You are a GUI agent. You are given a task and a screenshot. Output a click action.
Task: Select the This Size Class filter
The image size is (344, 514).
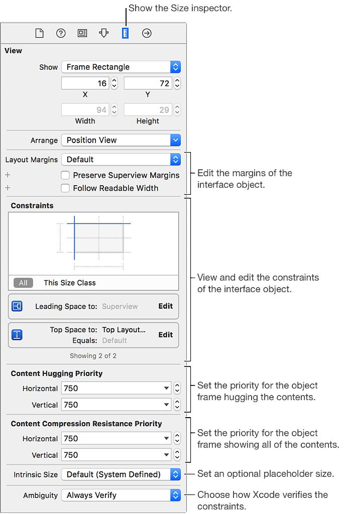click(70, 283)
